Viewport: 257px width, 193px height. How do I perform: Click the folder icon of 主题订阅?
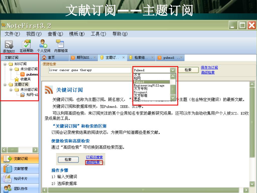11,84
